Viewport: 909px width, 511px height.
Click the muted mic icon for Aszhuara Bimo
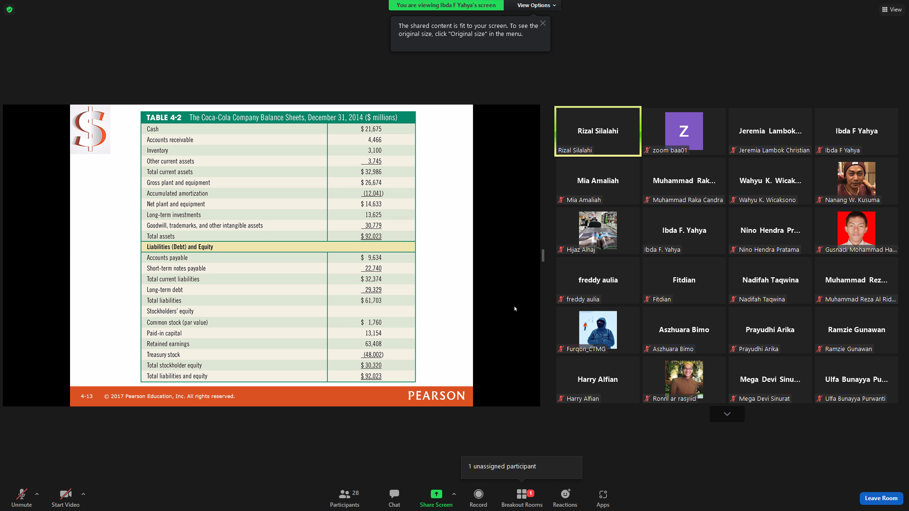point(647,349)
